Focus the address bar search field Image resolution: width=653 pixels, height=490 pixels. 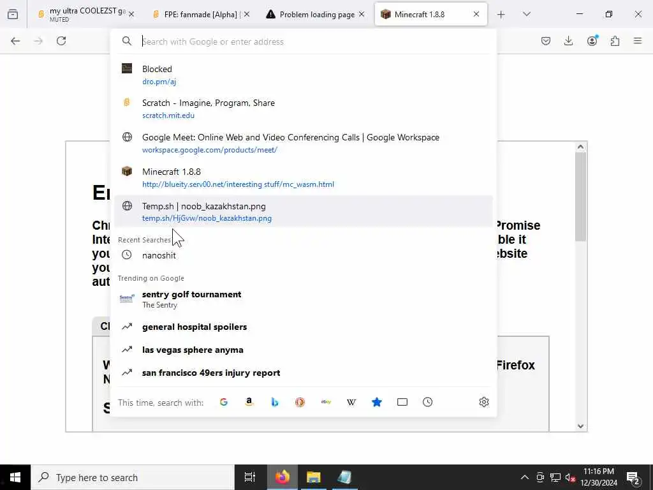303,41
